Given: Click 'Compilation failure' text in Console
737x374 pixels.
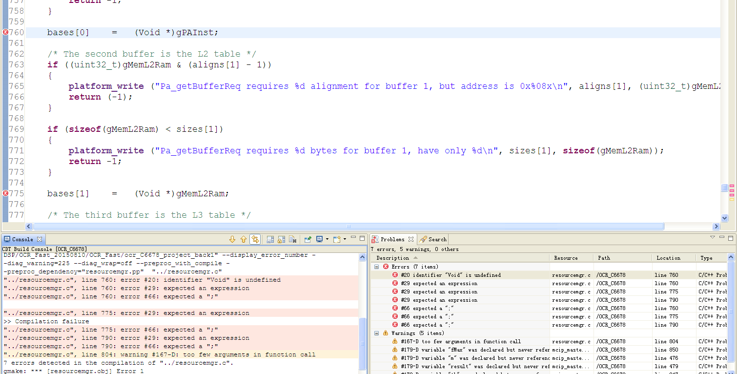Looking at the screenshot, I should pyautogui.click(x=52, y=321).
